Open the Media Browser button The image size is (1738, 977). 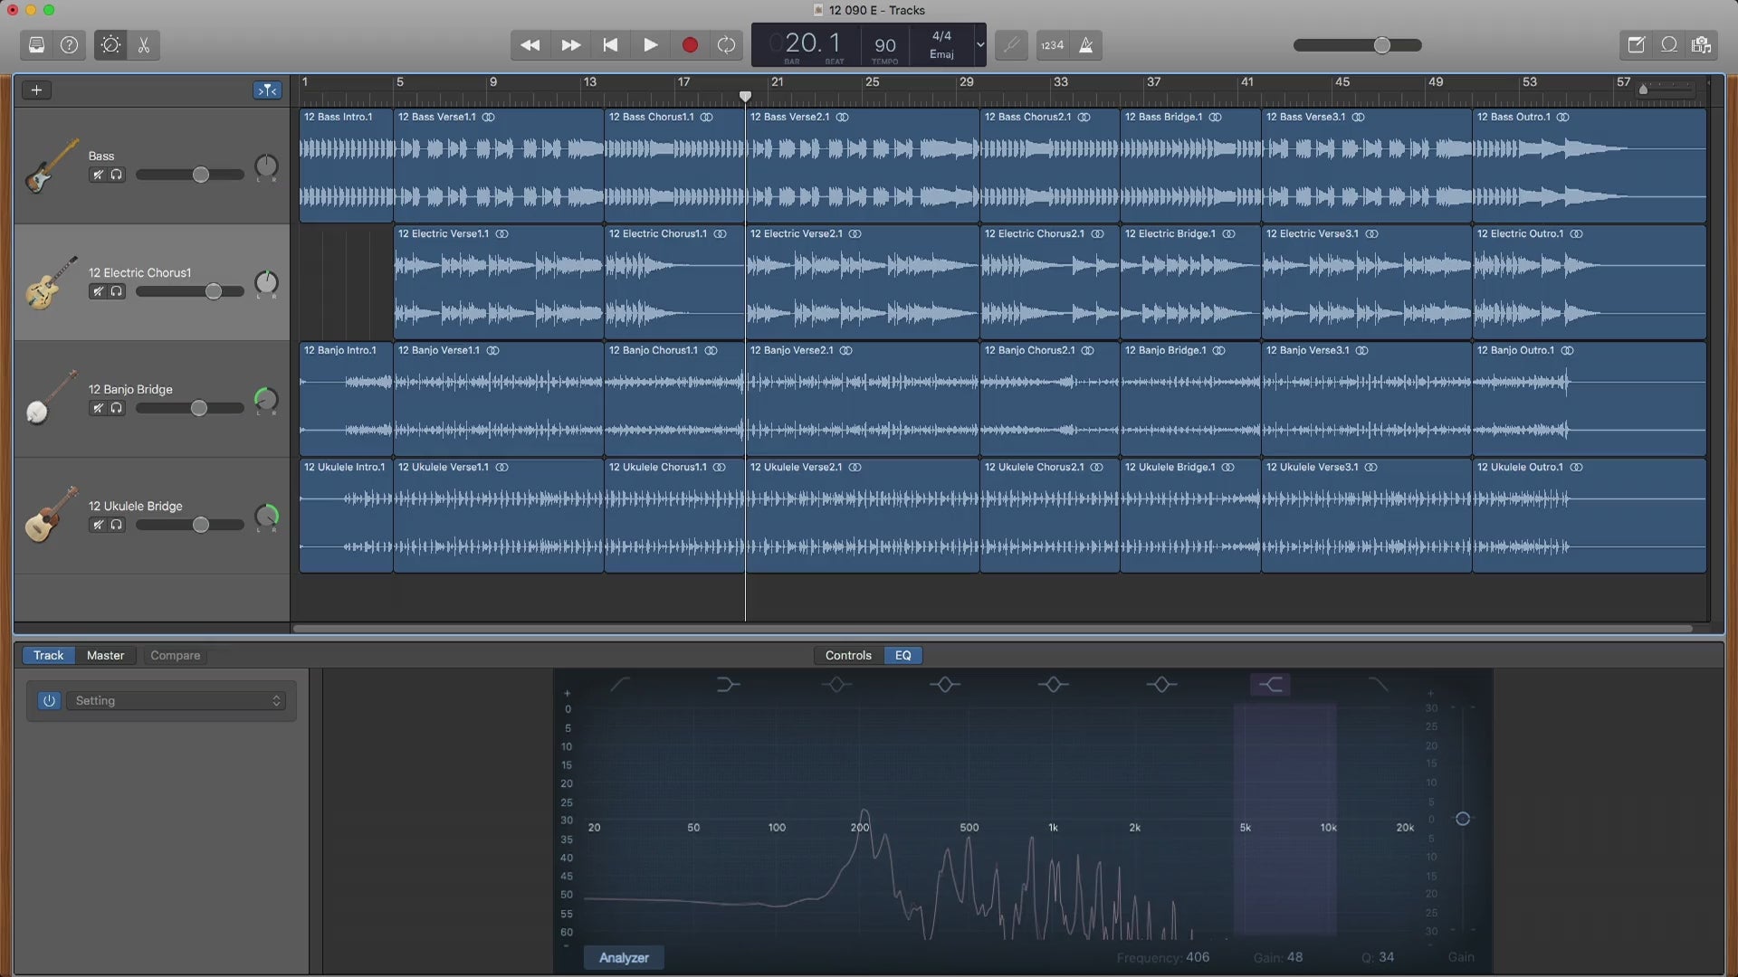click(1701, 44)
